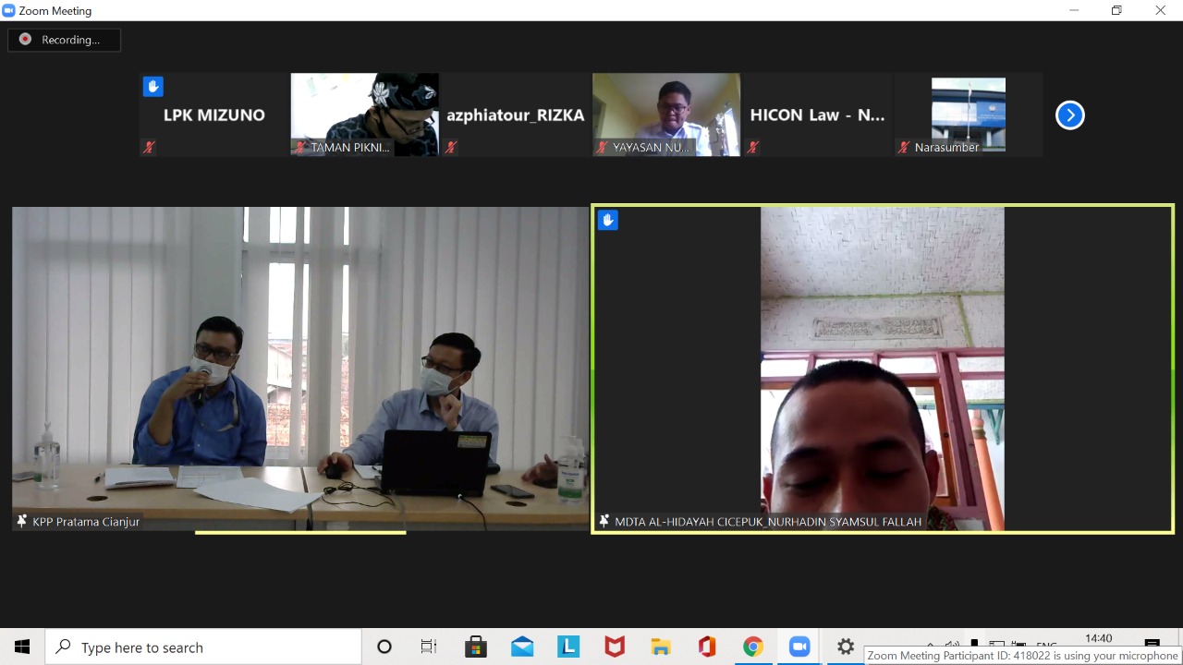The height and width of the screenshot is (665, 1183).
Task: Click the Recording indicator
Action: [65, 40]
